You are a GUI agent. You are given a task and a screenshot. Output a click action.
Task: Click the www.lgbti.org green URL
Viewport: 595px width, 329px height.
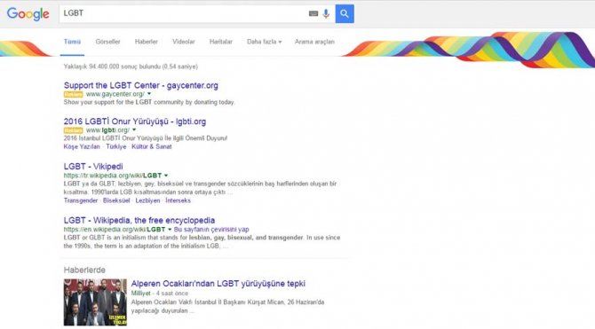[107, 130]
